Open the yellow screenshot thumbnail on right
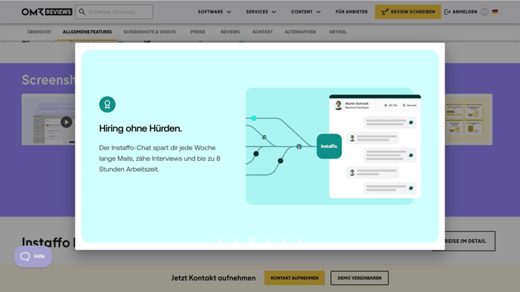 click(x=469, y=119)
